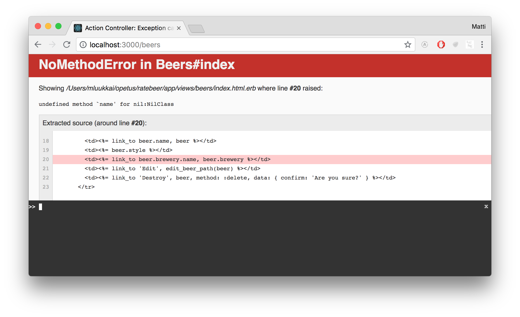The width and height of the screenshot is (520, 317).
Task: Click the yellow window minimize button
Action: [48, 26]
